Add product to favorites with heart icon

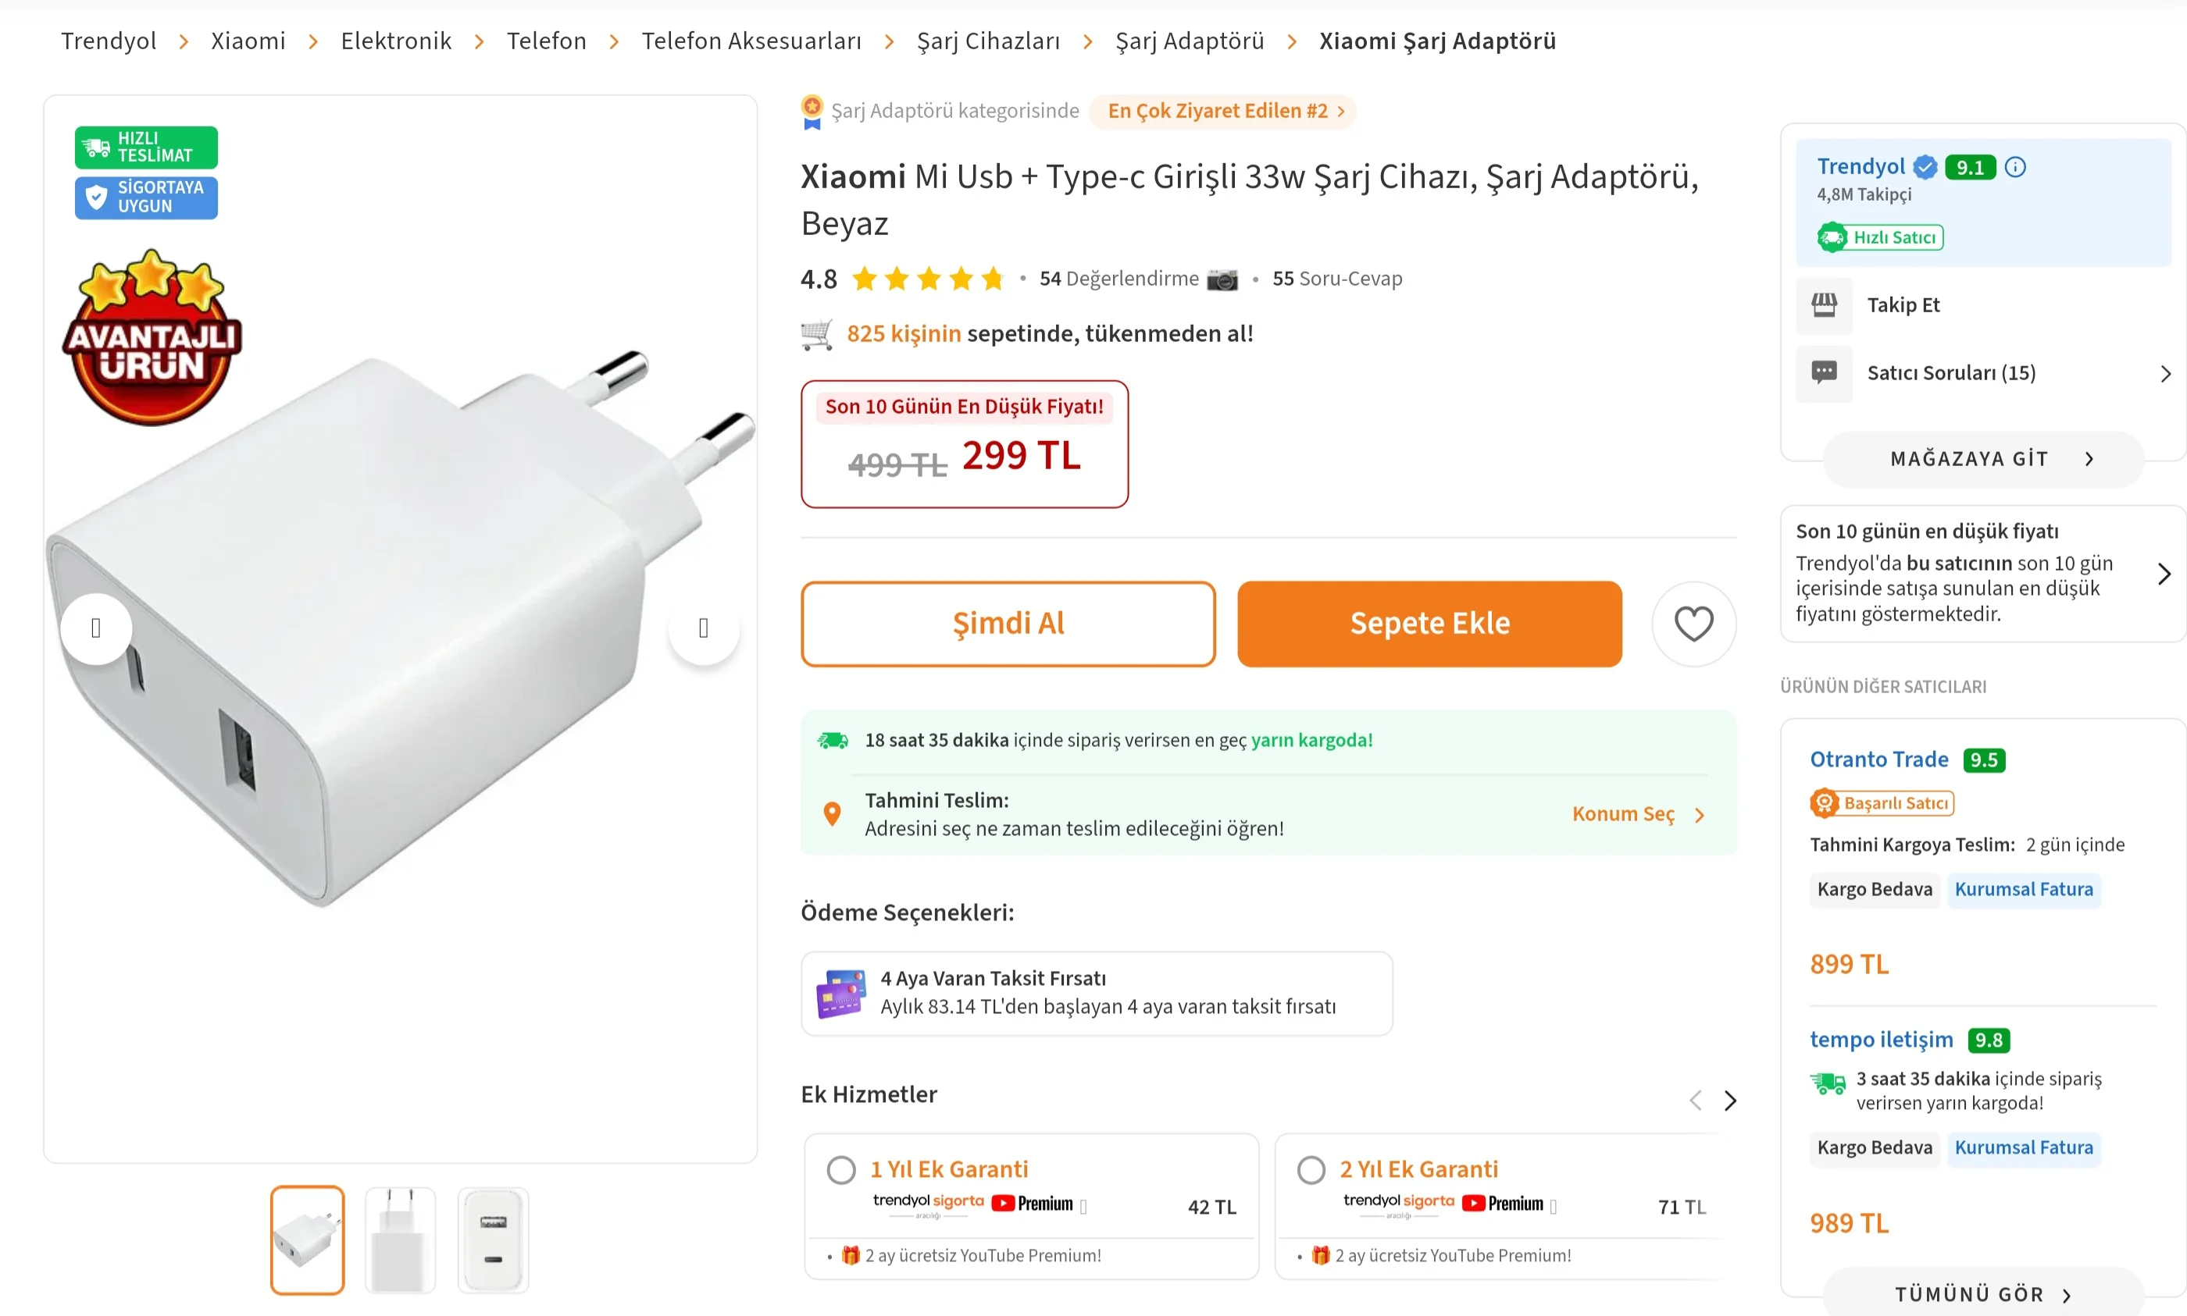coord(1693,624)
